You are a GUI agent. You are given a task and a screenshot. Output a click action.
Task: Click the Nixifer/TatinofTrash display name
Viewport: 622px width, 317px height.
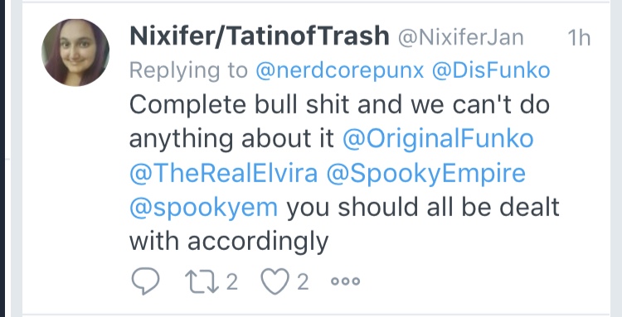tap(260, 36)
